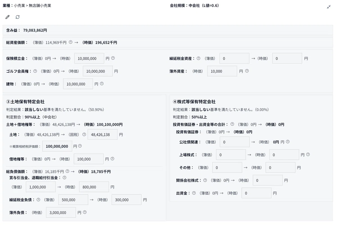
Task: Focus the 関係会社株式 market value field
Action: [268, 180]
